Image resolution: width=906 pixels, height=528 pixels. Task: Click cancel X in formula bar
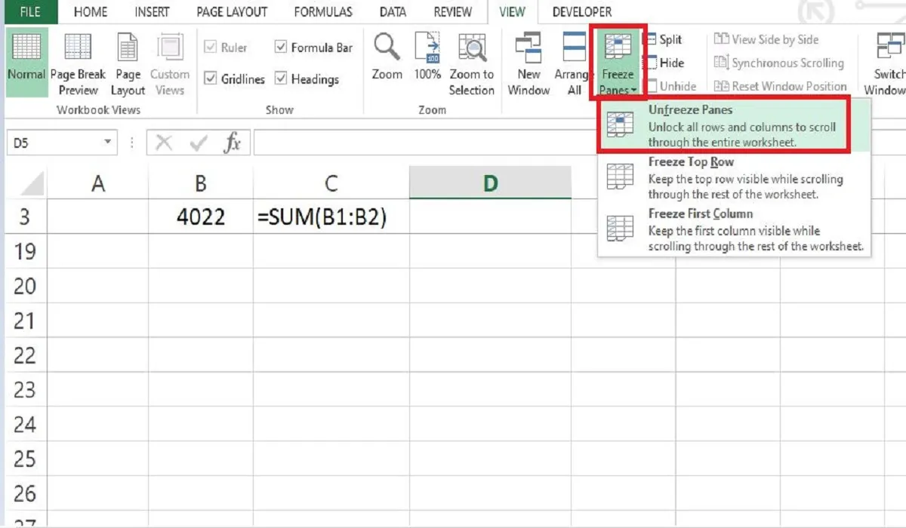tap(164, 142)
